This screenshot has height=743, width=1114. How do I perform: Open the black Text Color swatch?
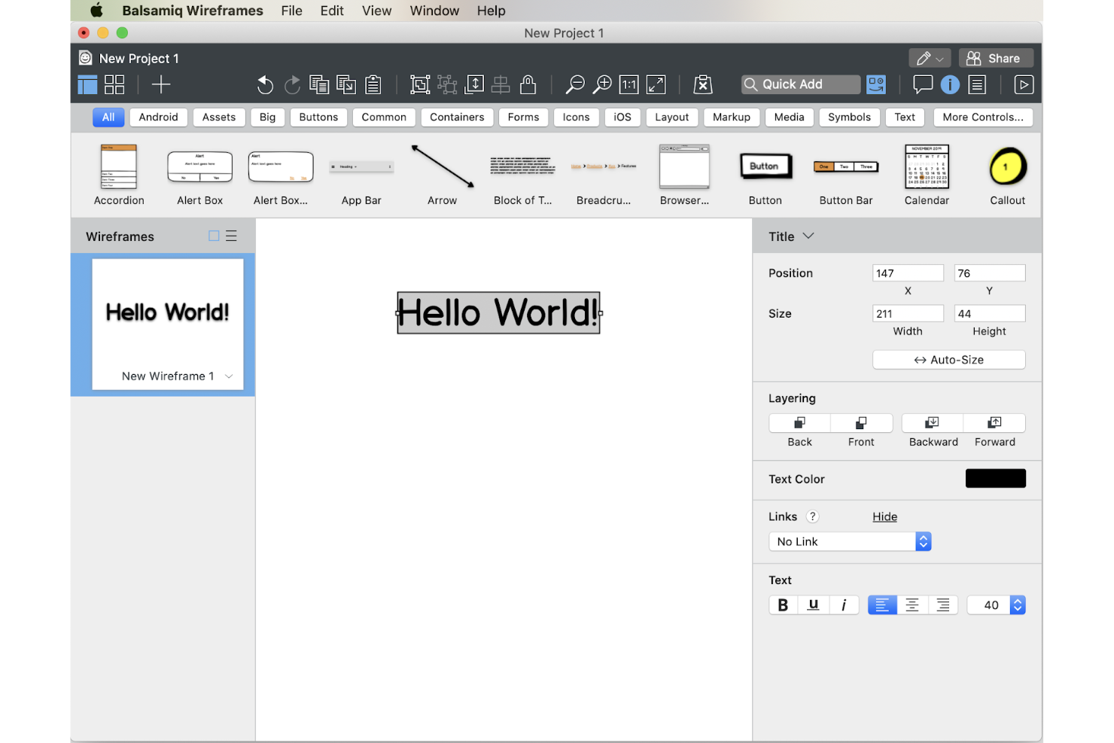coord(995,478)
